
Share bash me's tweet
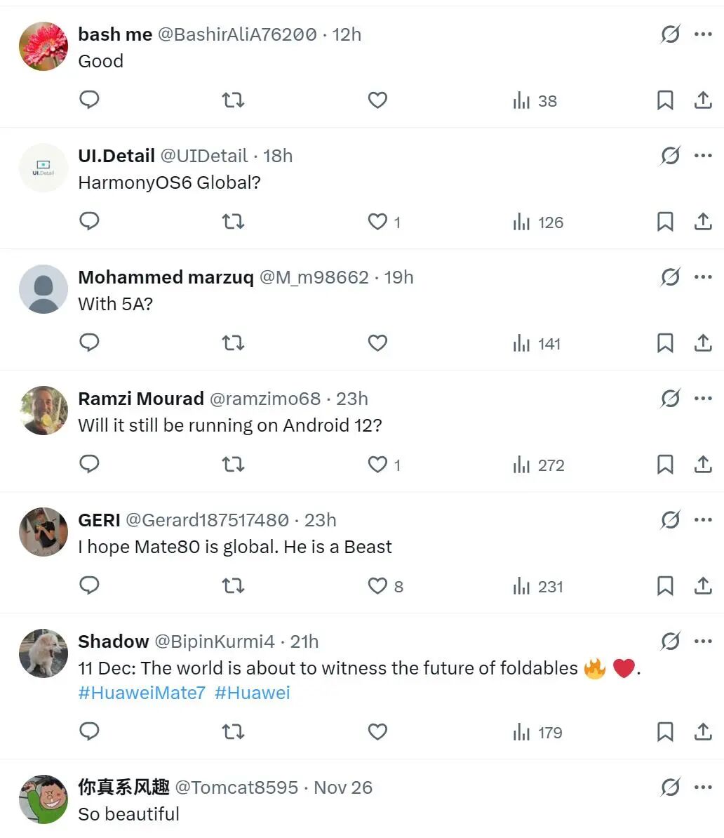(703, 100)
